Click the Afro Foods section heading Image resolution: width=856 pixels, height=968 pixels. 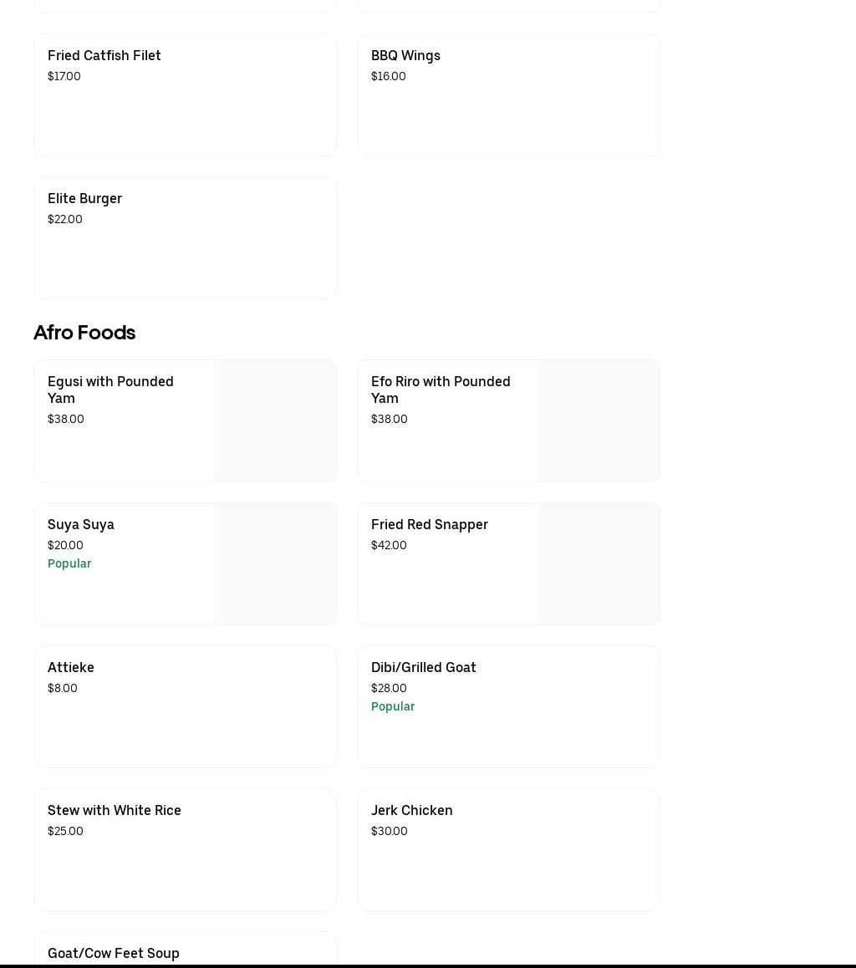pyautogui.click(x=84, y=333)
